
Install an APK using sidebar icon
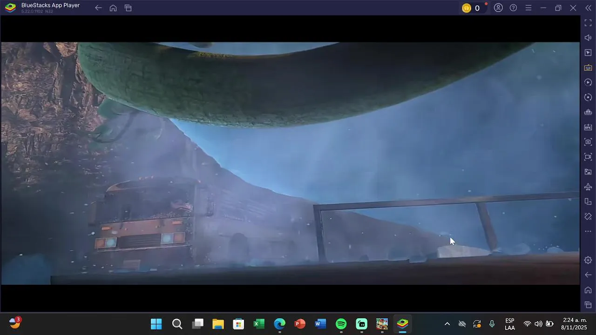click(588, 127)
